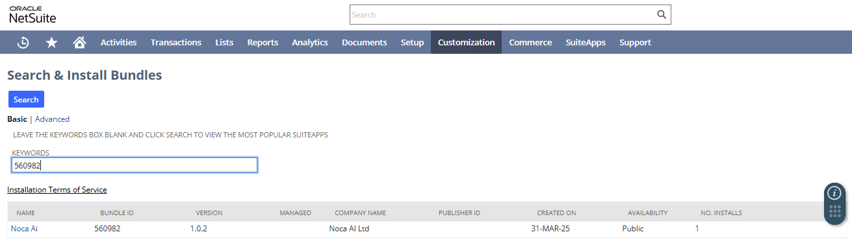Viewport: 852px width, 243px height.
Task: Open the Transactions menu
Action: 176,42
